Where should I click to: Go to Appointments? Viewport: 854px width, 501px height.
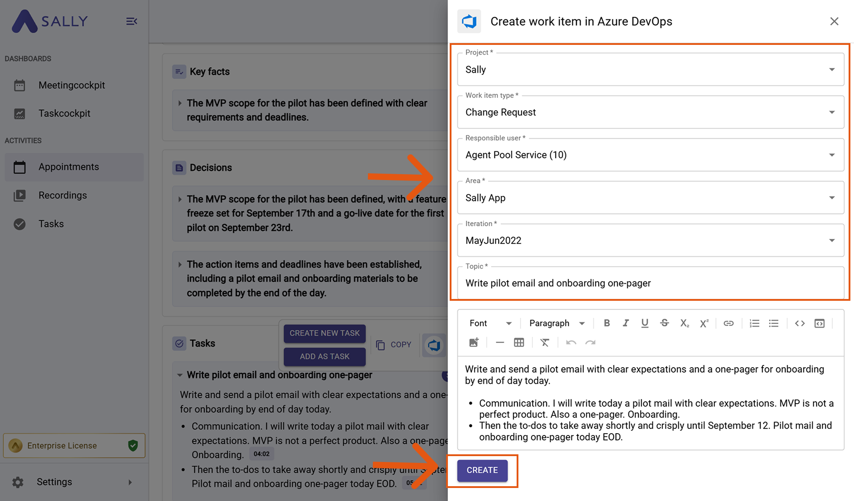click(x=74, y=167)
